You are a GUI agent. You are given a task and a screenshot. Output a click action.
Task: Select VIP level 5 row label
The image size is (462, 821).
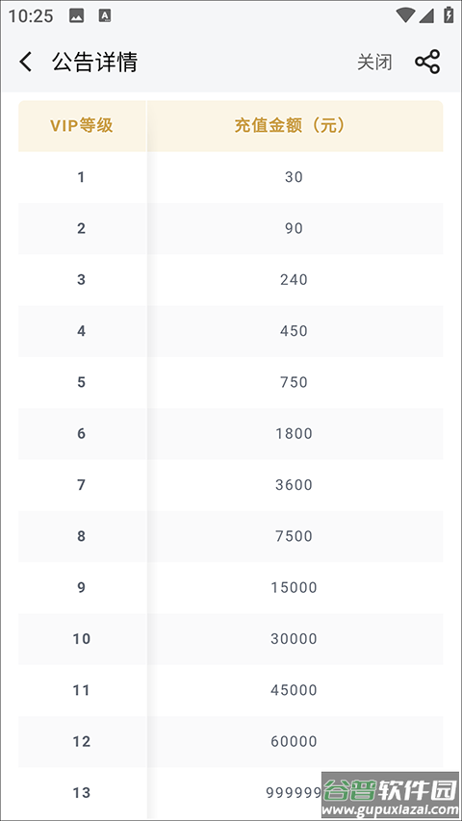coord(81,382)
